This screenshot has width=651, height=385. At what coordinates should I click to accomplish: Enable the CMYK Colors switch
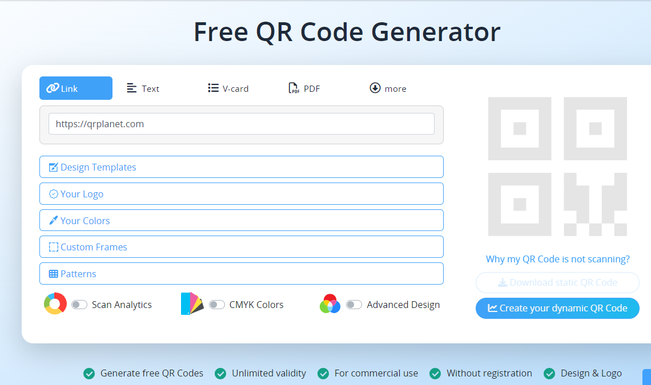click(217, 305)
